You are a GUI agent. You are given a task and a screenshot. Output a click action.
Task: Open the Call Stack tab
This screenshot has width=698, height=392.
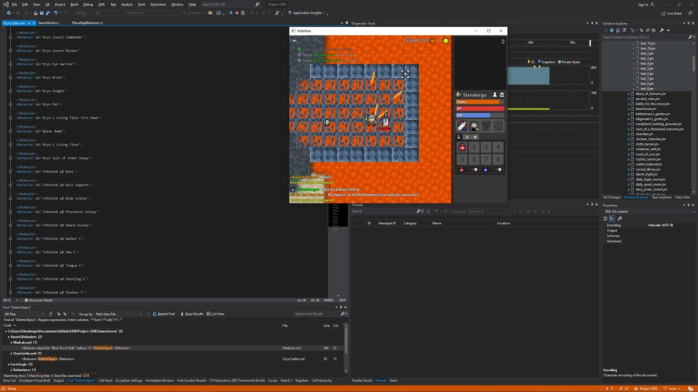[x=106, y=381]
